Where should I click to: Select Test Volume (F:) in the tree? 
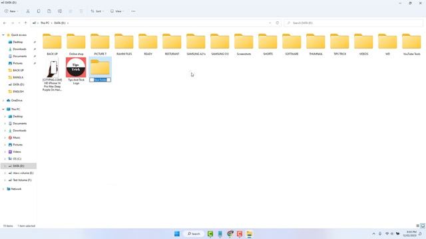pyautogui.click(x=22, y=180)
